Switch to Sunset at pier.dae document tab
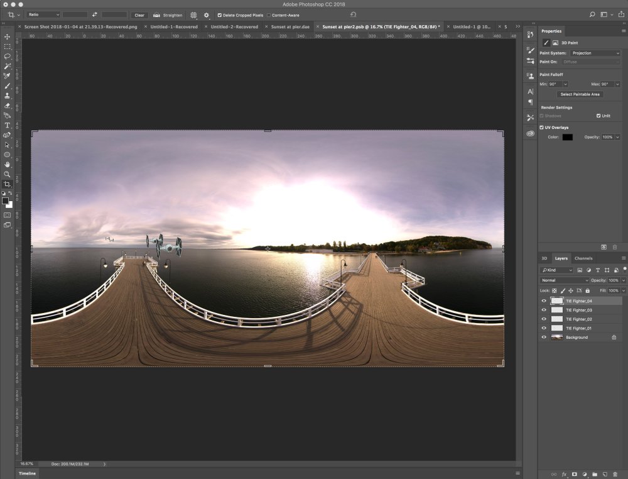 290,27
